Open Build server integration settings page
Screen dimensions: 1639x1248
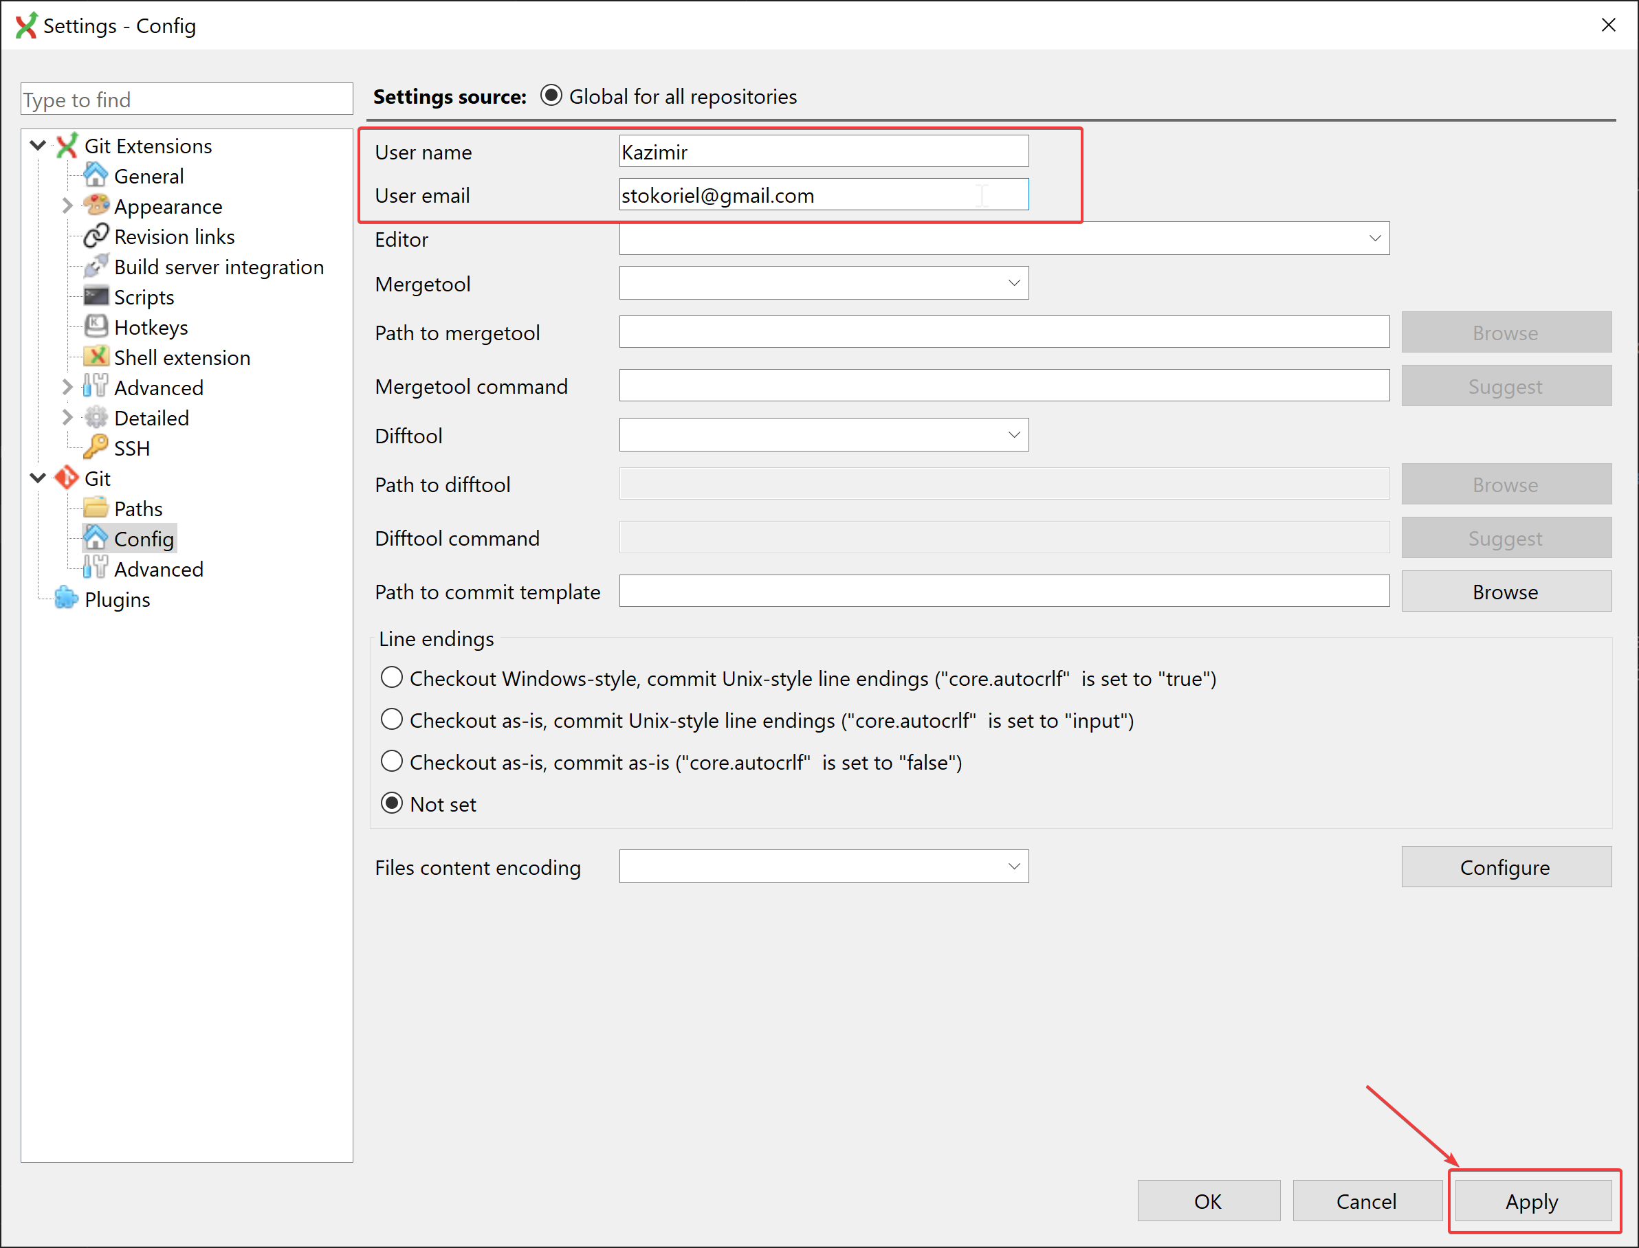219,267
